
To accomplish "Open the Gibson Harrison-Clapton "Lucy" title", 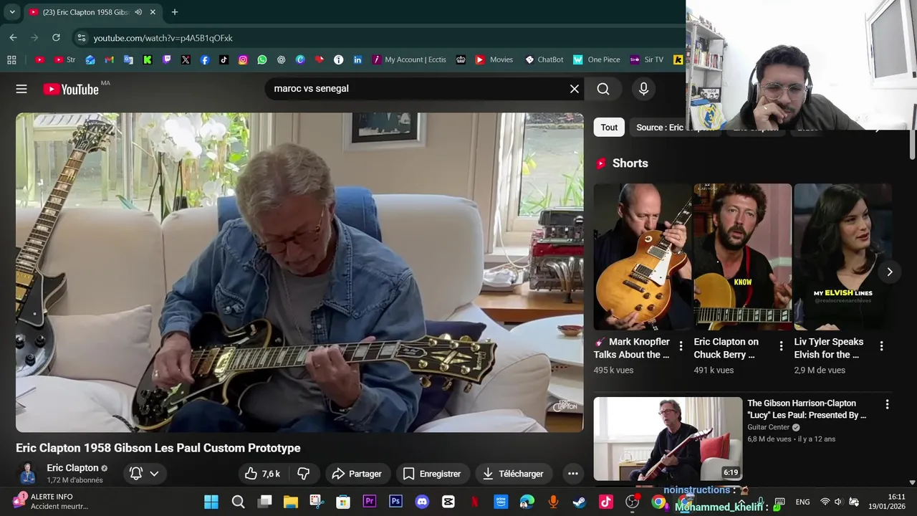I will (807, 409).
